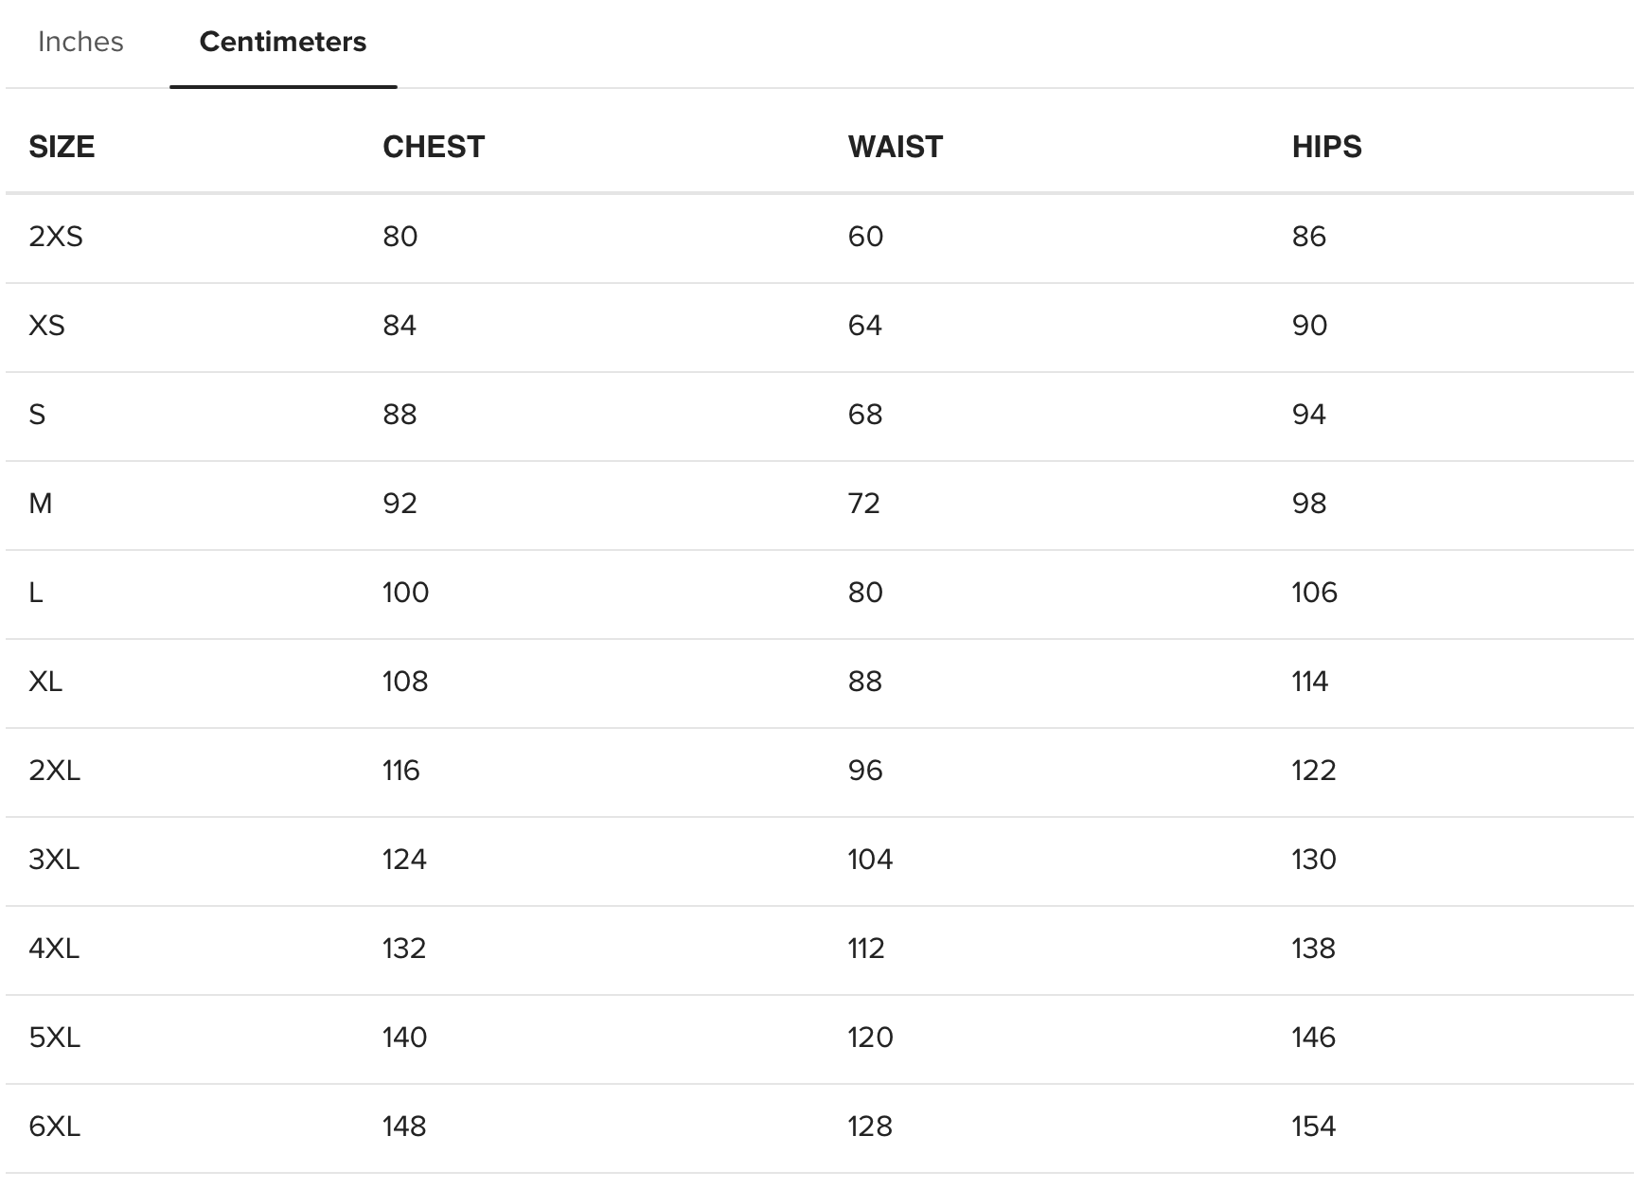Screen dimensions: 1651x1189
Task: Select the 4XL size row label
Action: point(54,949)
